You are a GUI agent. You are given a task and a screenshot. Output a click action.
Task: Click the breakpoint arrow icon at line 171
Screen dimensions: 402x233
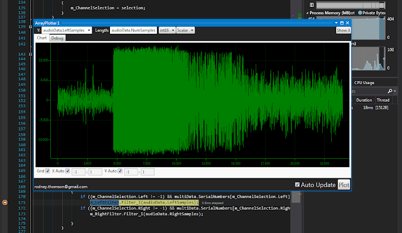tap(5, 202)
